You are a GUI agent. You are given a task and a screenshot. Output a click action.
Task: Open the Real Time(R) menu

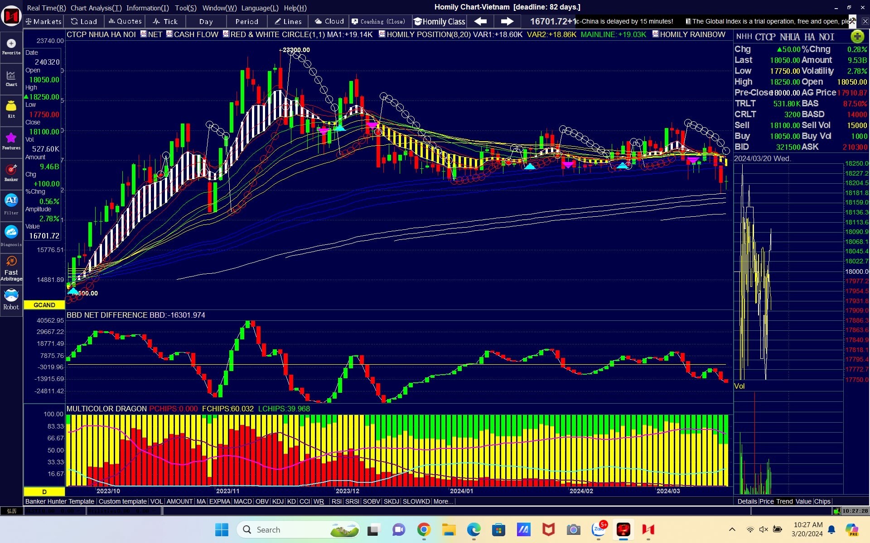point(46,8)
